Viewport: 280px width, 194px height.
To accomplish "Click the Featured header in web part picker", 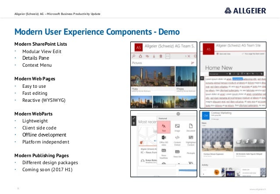I will [x=163, y=119].
